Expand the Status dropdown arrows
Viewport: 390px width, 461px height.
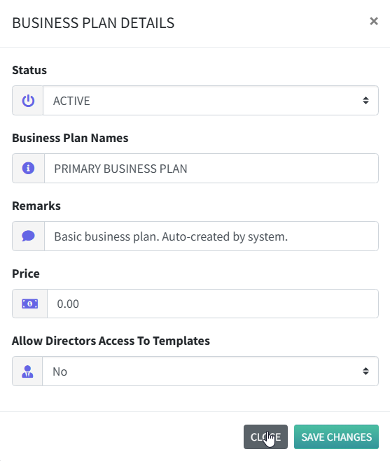tap(365, 101)
